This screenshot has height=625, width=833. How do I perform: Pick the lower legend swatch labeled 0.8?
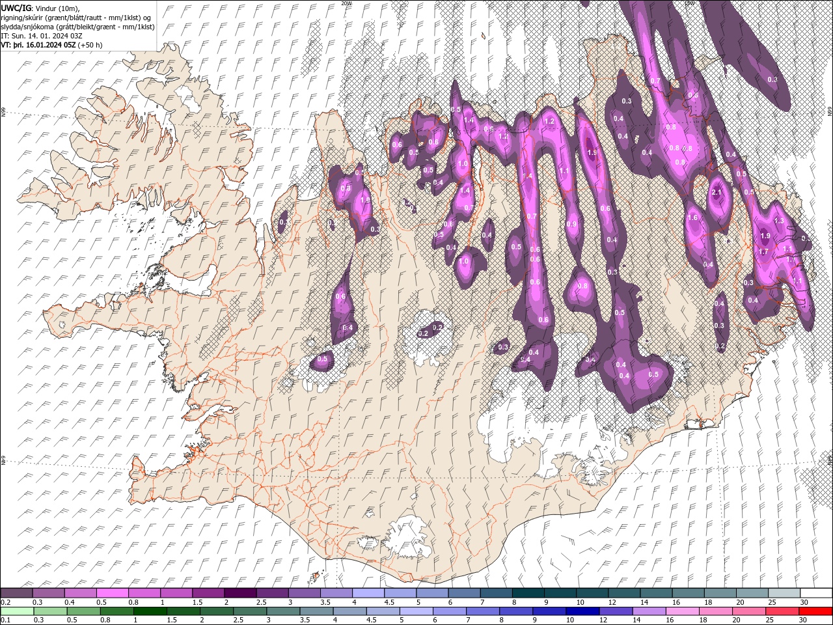[x=117, y=611]
